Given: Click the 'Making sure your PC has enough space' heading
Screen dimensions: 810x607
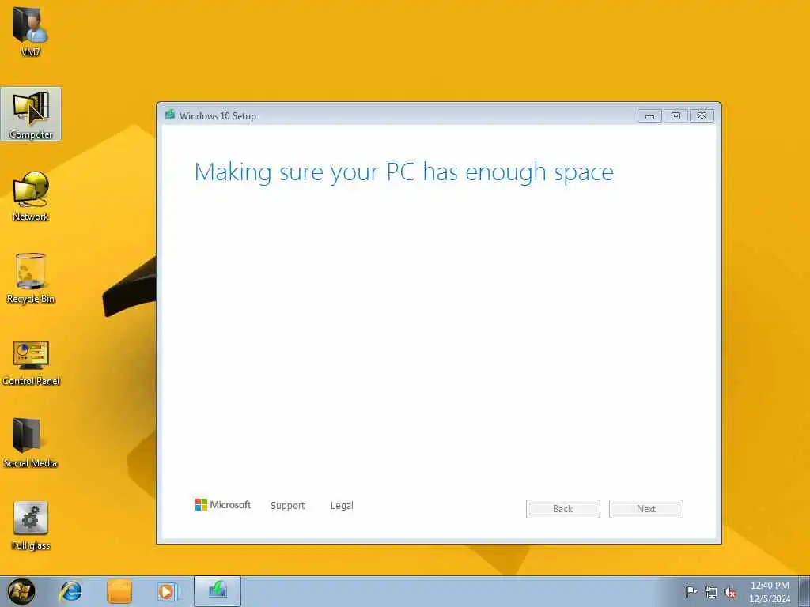Looking at the screenshot, I should click(x=404, y=173).
